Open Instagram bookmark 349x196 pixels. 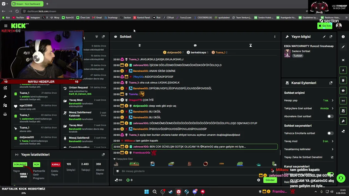coord(33,18)
